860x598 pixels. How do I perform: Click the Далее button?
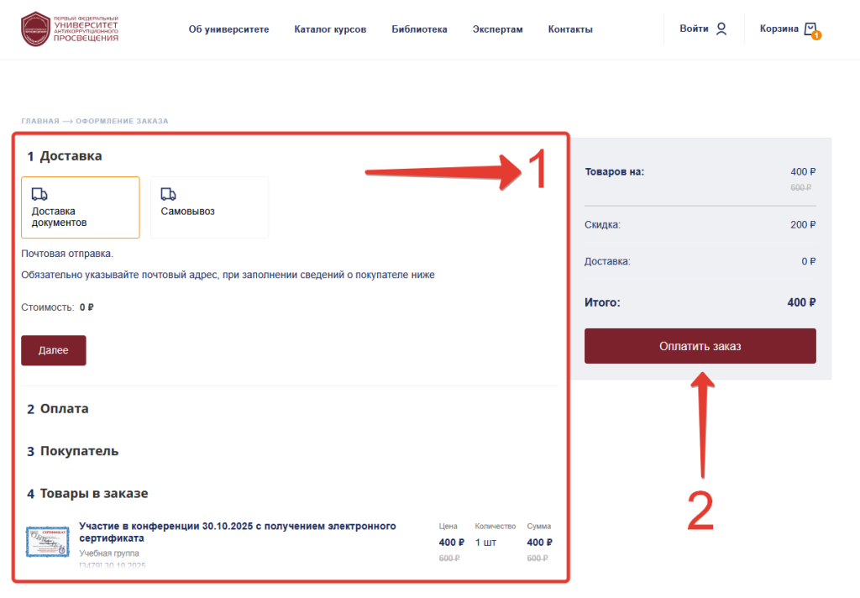point(54,350)
